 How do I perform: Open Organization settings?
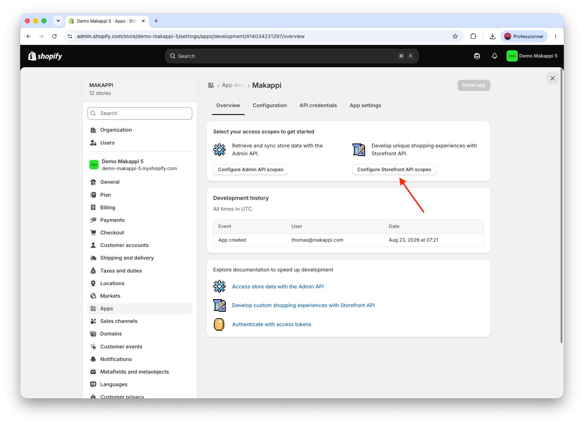[x=140, y=130]
